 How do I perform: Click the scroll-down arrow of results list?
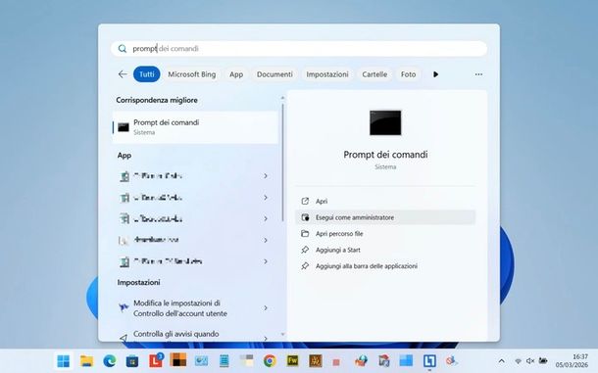(282, 335)
